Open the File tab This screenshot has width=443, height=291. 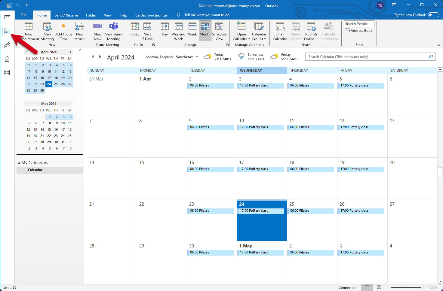click(23, 15)
